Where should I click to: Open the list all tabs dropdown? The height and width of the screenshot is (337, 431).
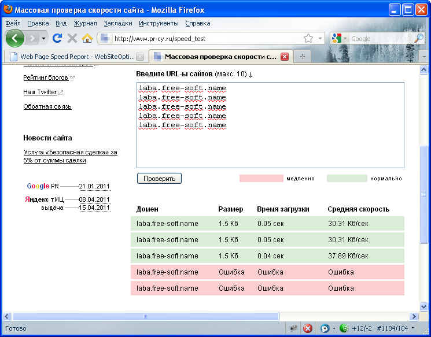424,57
